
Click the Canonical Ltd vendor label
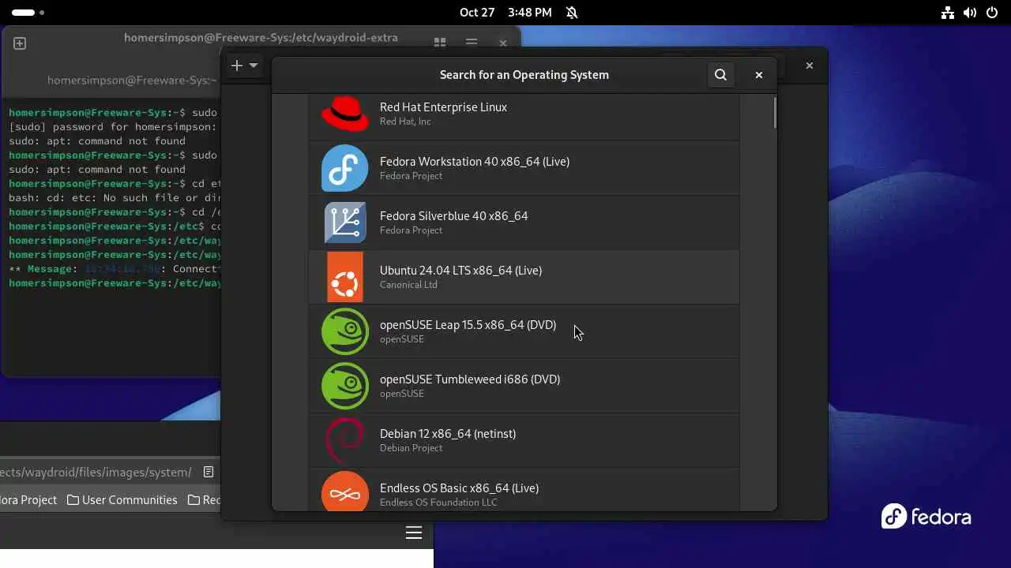408,285
